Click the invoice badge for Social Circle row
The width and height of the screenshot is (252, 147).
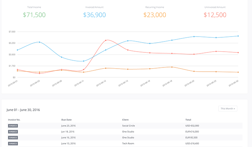tap(13, 126)
